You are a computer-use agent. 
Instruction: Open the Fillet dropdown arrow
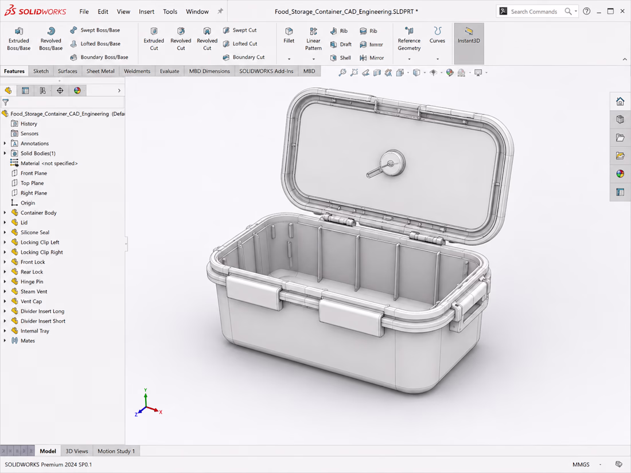point(289,59)
